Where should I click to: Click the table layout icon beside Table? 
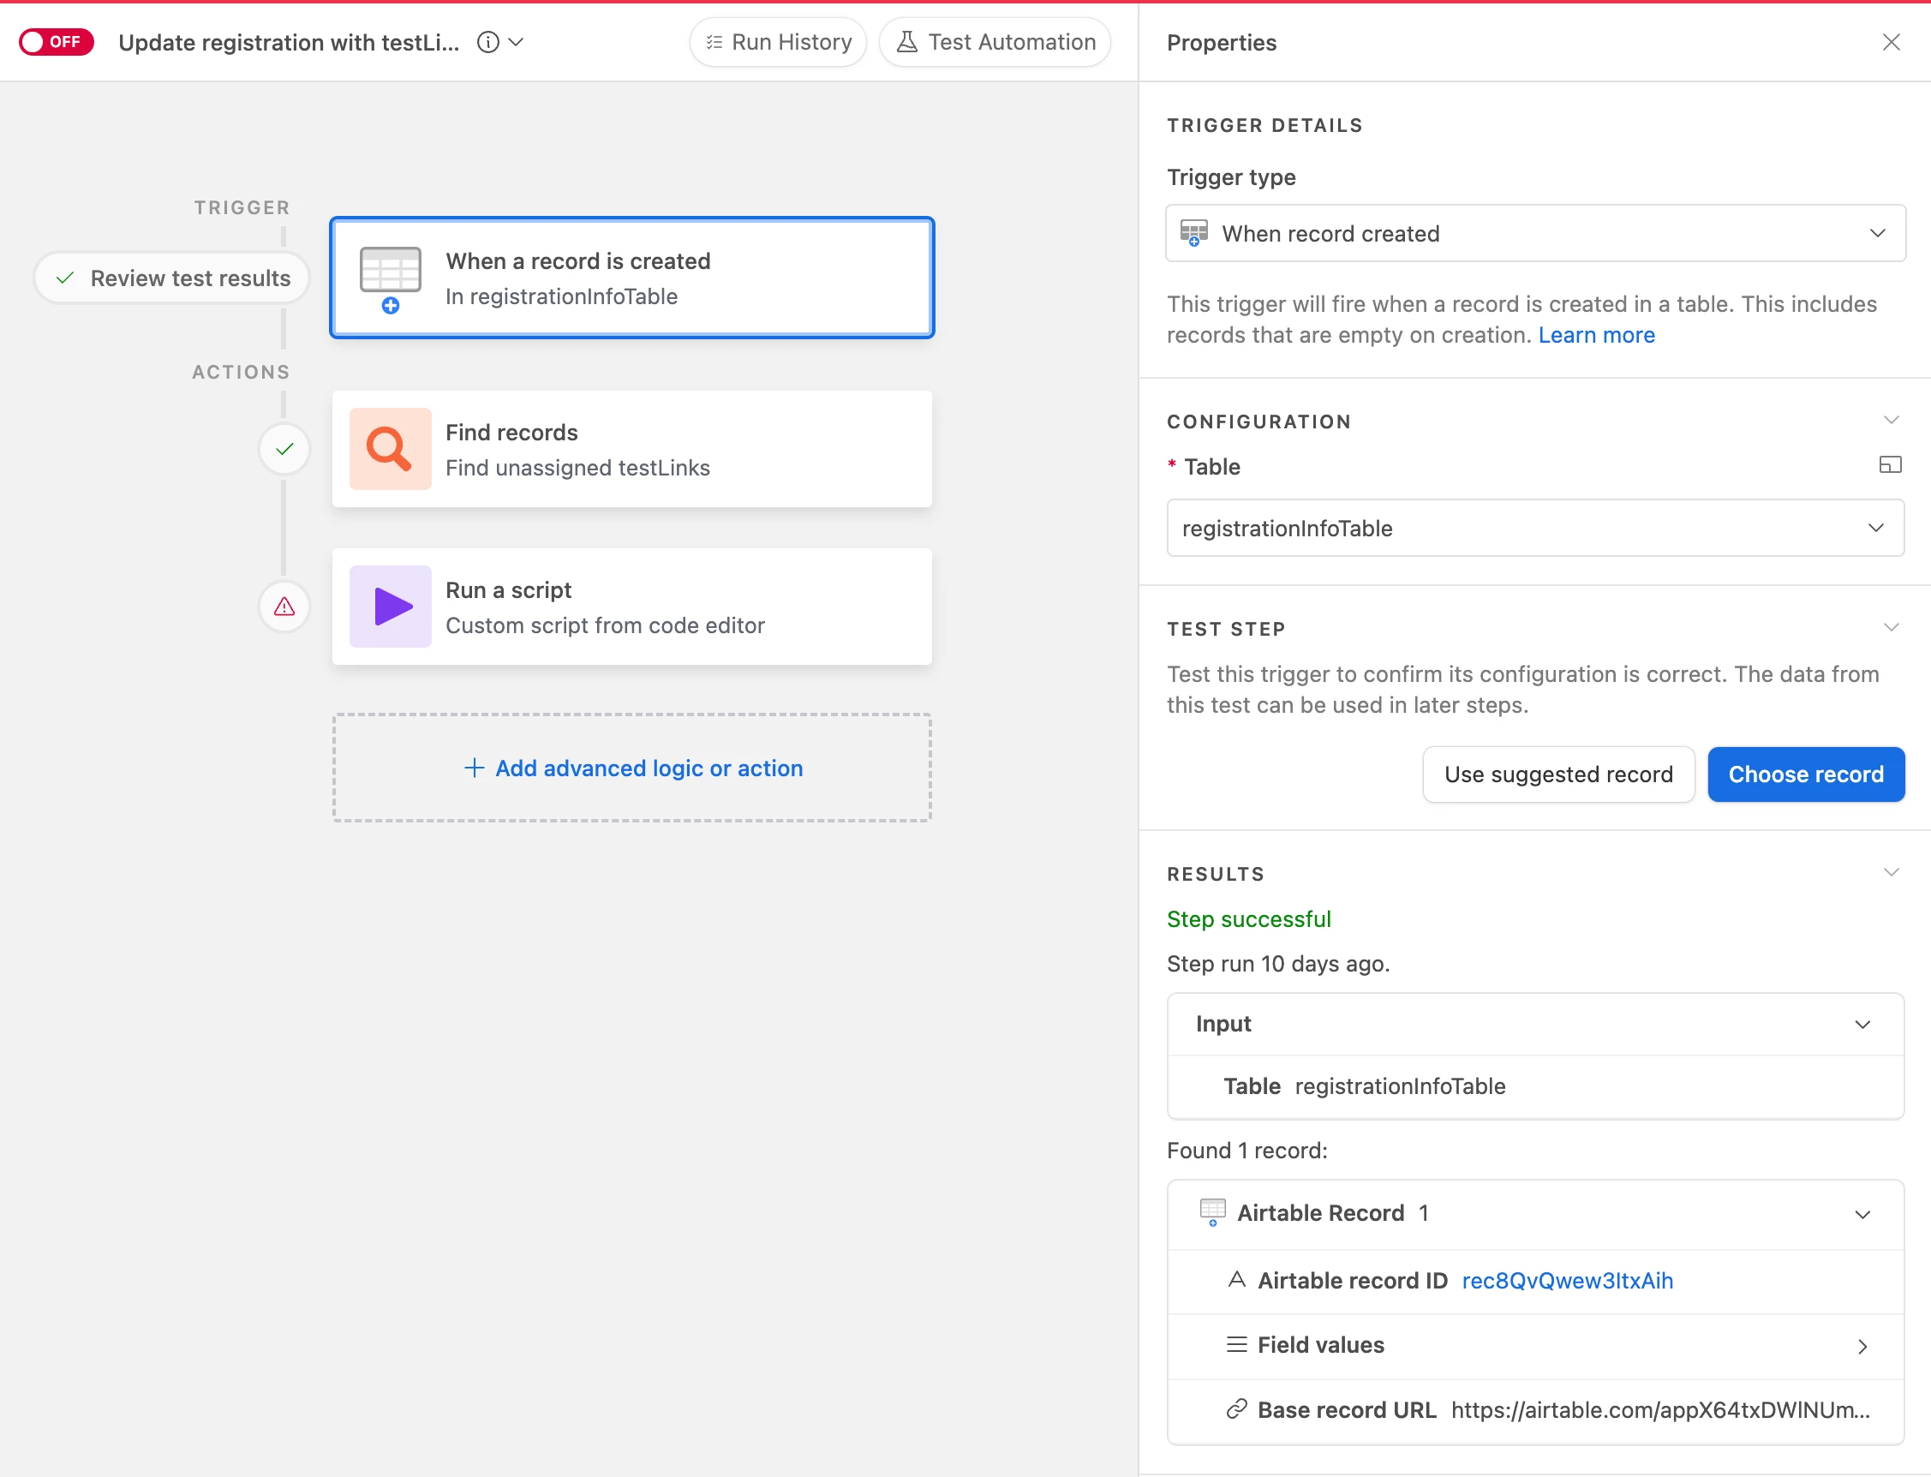click(1890, 465)
